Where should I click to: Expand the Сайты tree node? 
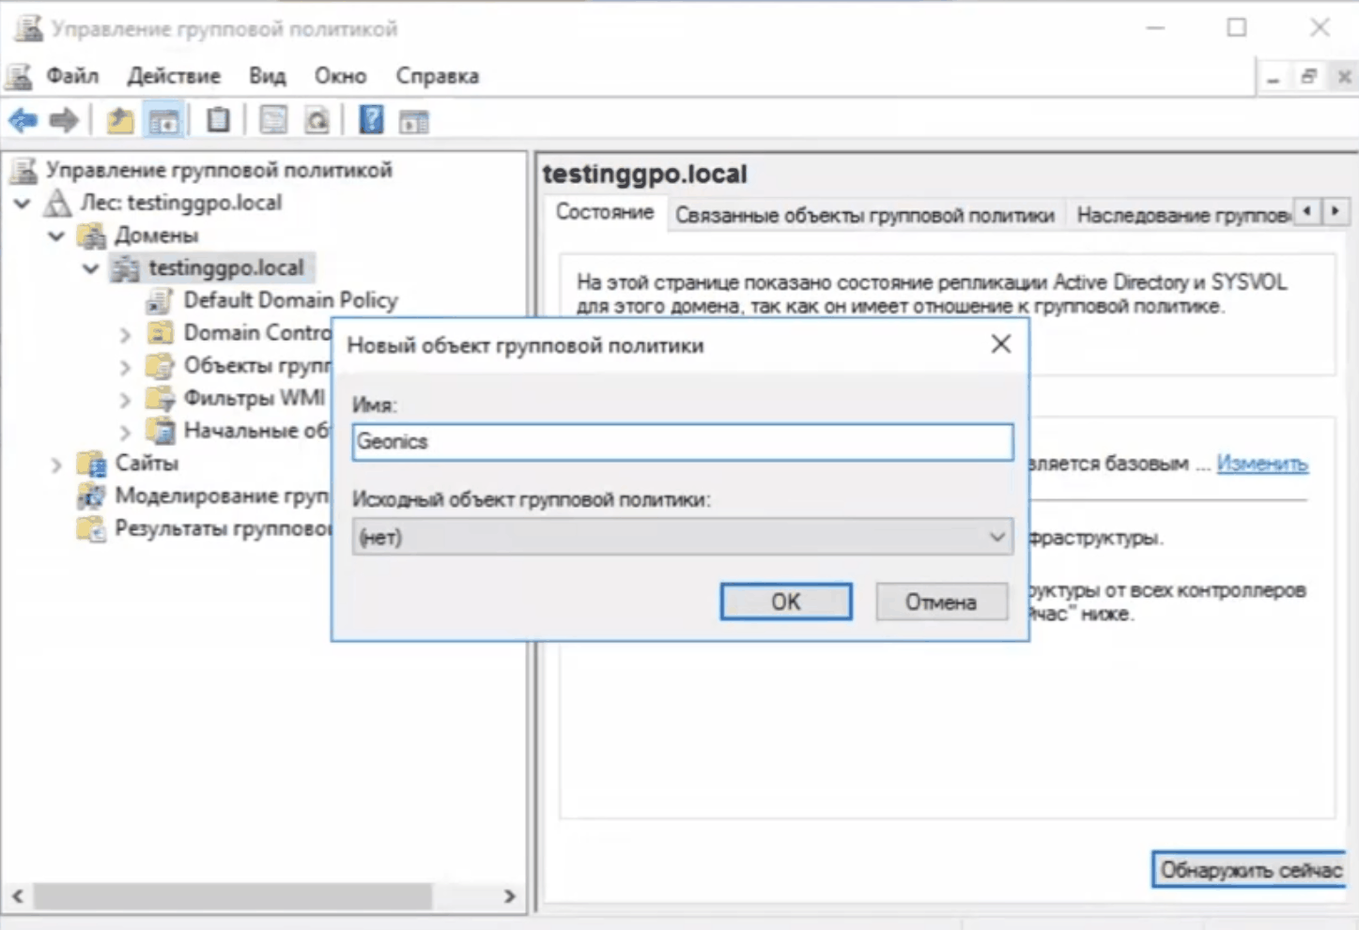tap(56, 465)
